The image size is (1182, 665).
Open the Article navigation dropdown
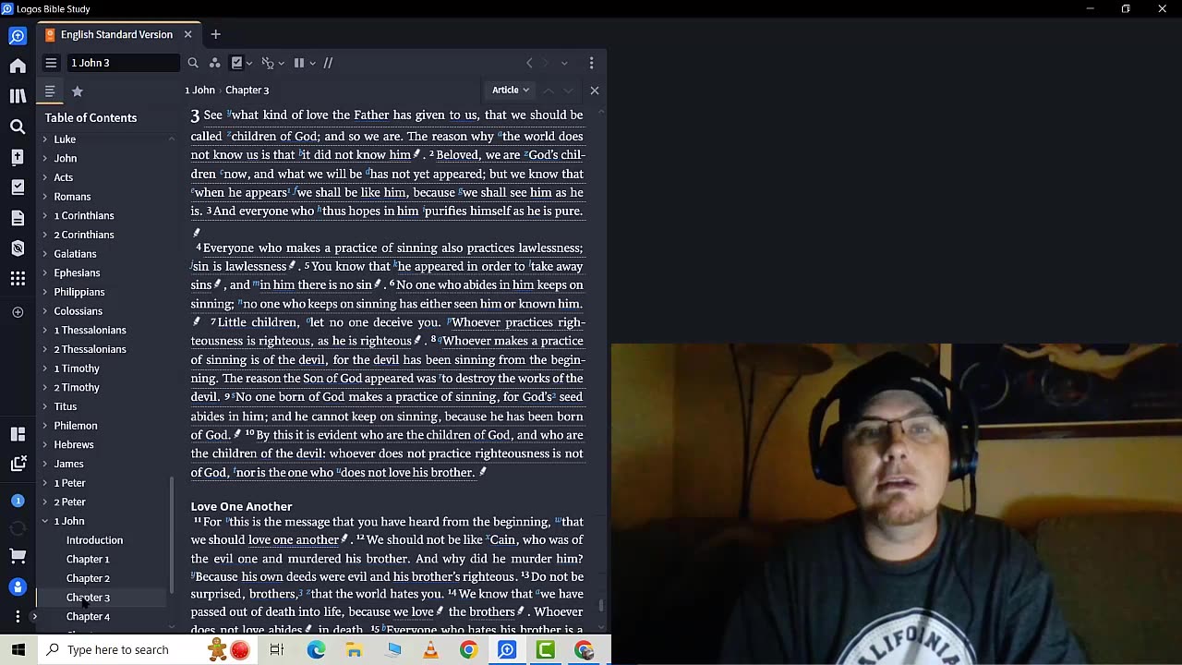511,90
